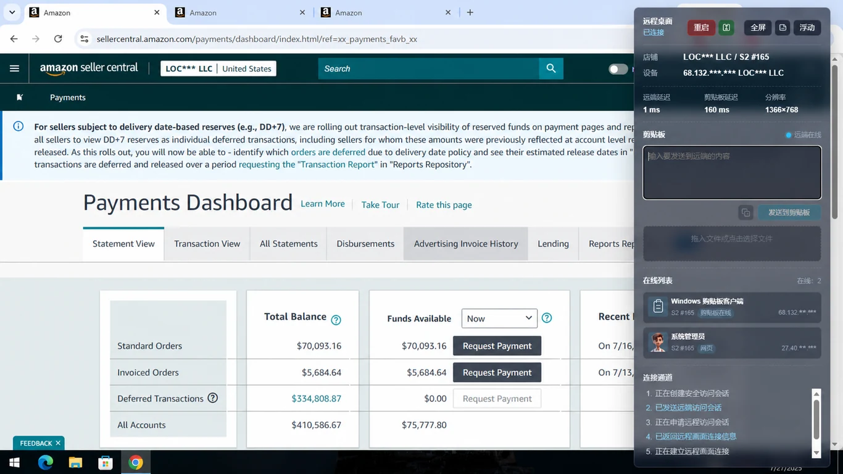The image size is (843, 474).
Task: Open the Funds Available 'Now' dropdown
Action: [x=499, y=318]
